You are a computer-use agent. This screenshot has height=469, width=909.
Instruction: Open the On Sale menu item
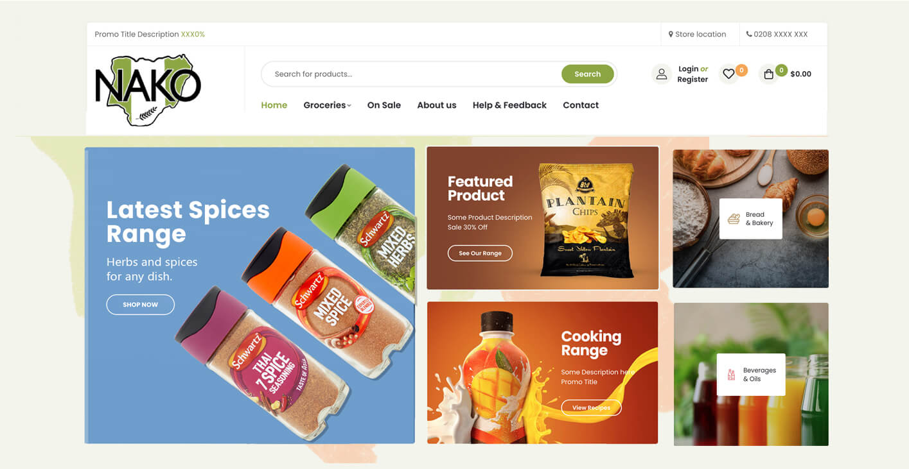coord(384,105)
